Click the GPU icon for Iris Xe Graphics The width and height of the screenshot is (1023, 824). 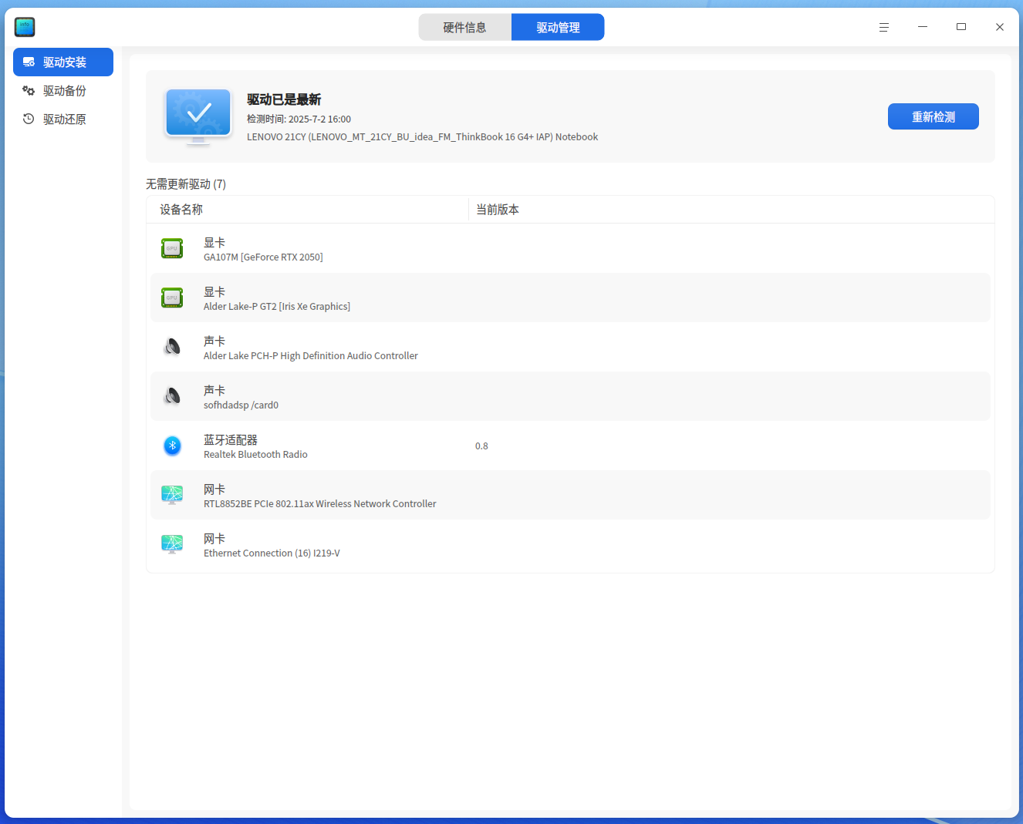[x=172, y=298]
